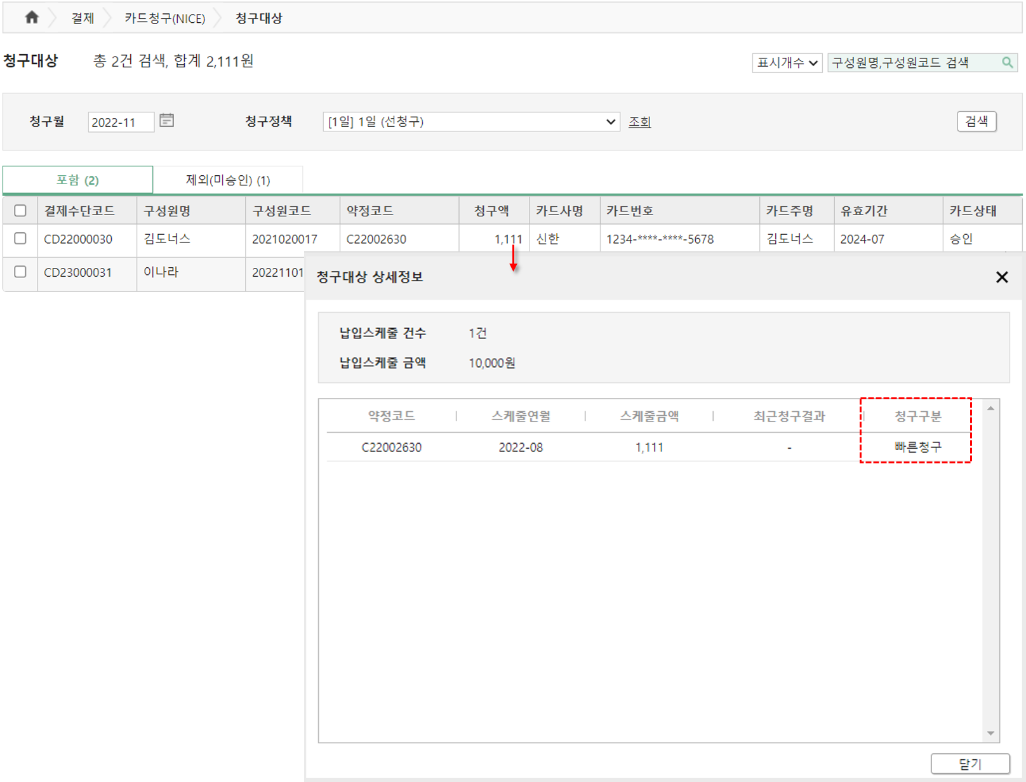This screenshot has width=1026, height=782.
Task: Check the row for CD22000030
Action: point(20,239)
